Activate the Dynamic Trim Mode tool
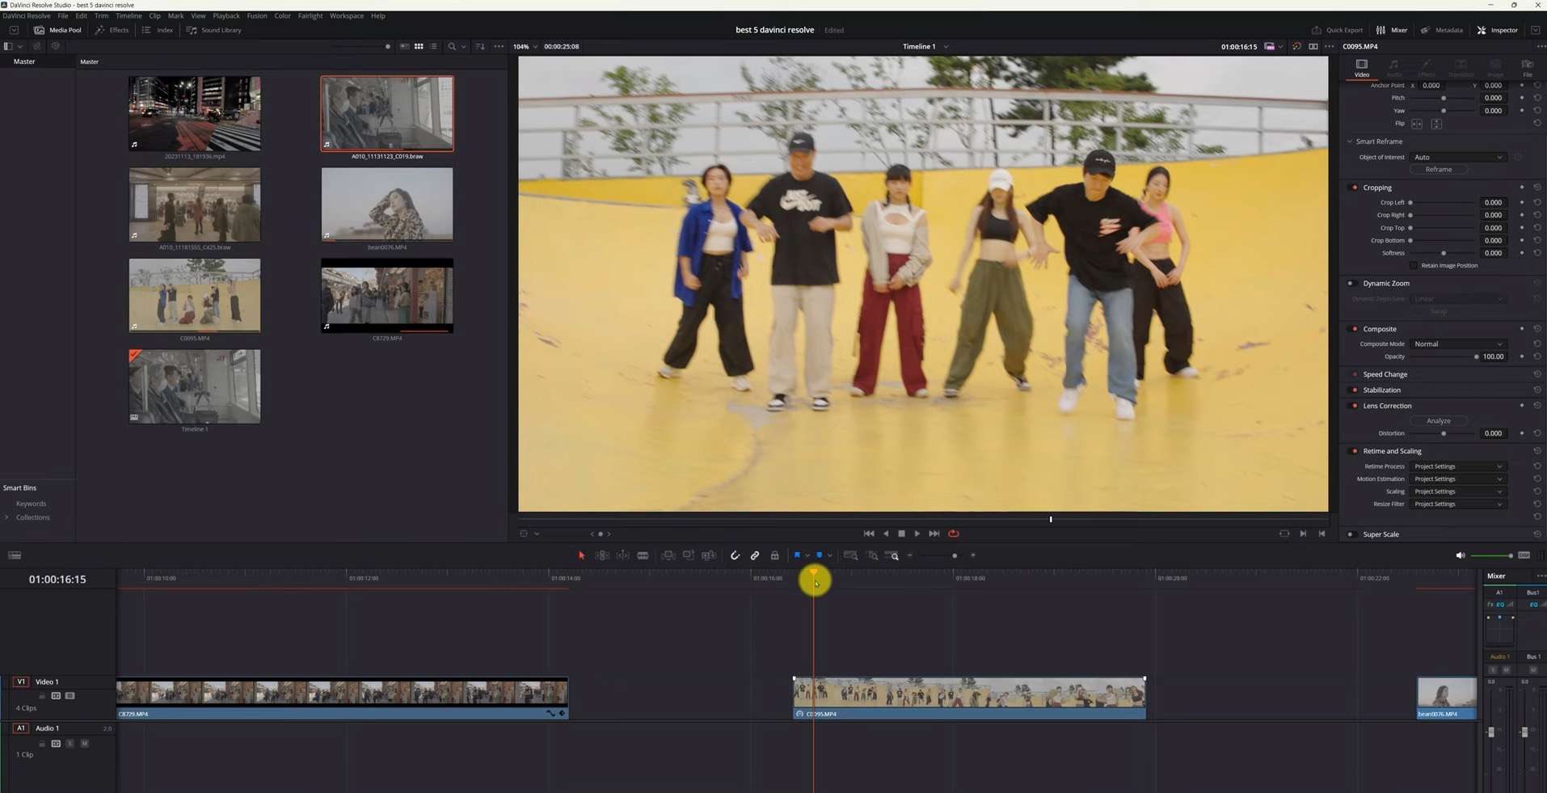1547x793 pixels. (x=623, y=555)
